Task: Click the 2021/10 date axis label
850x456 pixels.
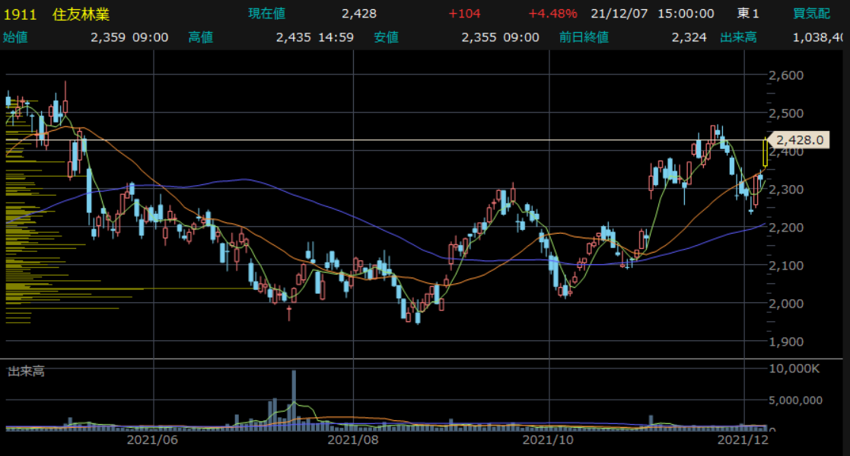Action: click(548, 440)
